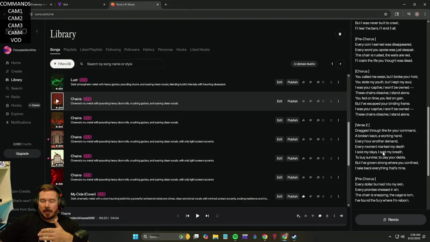
Task: Open more options on the highlighted Chains row
Action: coord(338,101)
